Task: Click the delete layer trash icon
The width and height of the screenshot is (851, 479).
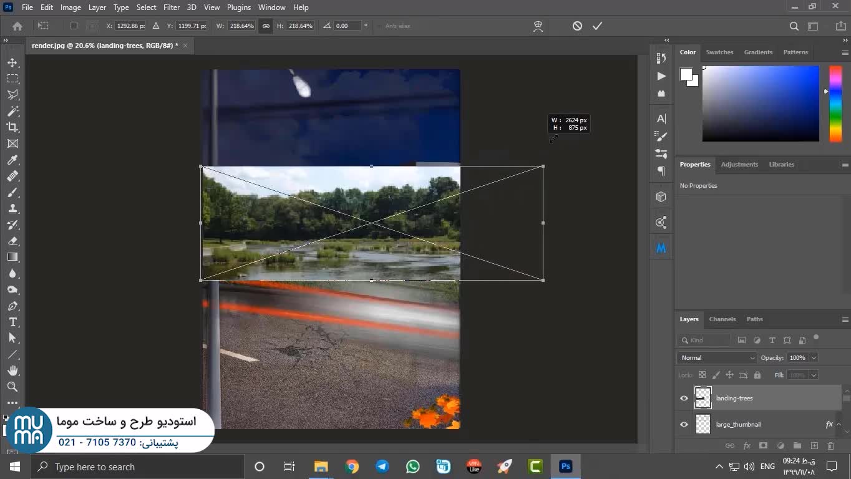Action: coord(830,446)
